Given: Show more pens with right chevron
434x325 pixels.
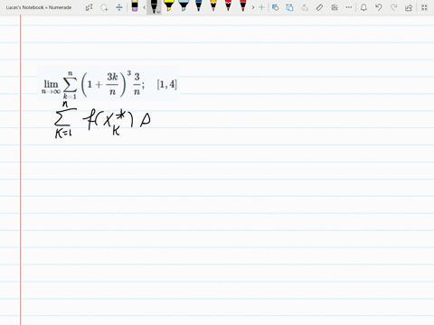Looking at the screenshot, I should [x=253, y=7].
